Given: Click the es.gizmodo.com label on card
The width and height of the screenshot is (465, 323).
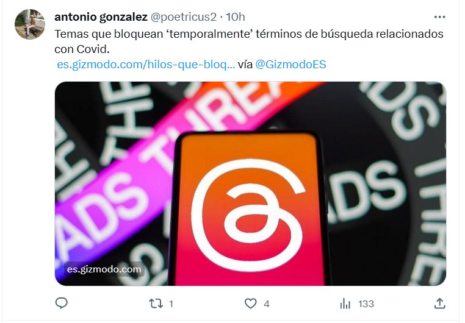Looking at the screenshot, I should pos(104,269).
